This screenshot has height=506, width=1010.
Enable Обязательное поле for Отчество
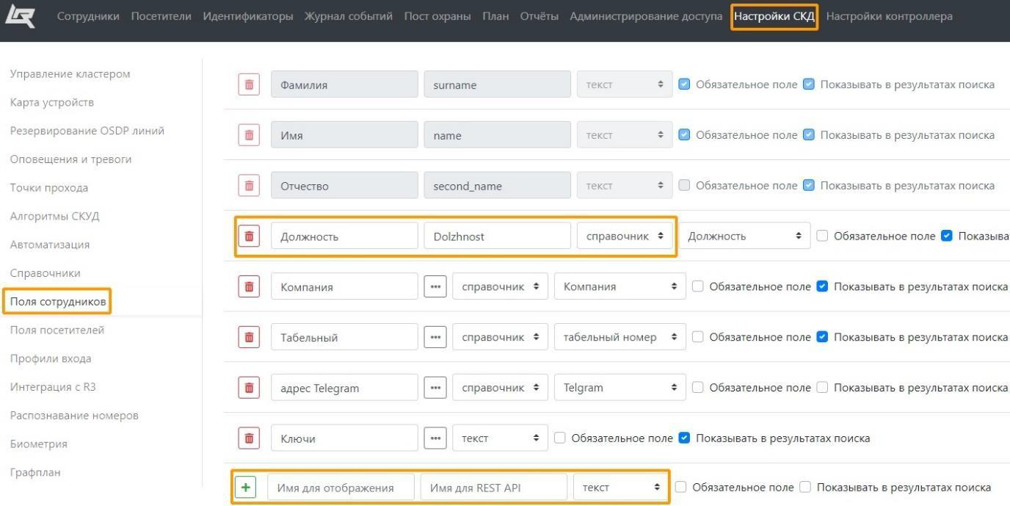[x=685, y=185]
